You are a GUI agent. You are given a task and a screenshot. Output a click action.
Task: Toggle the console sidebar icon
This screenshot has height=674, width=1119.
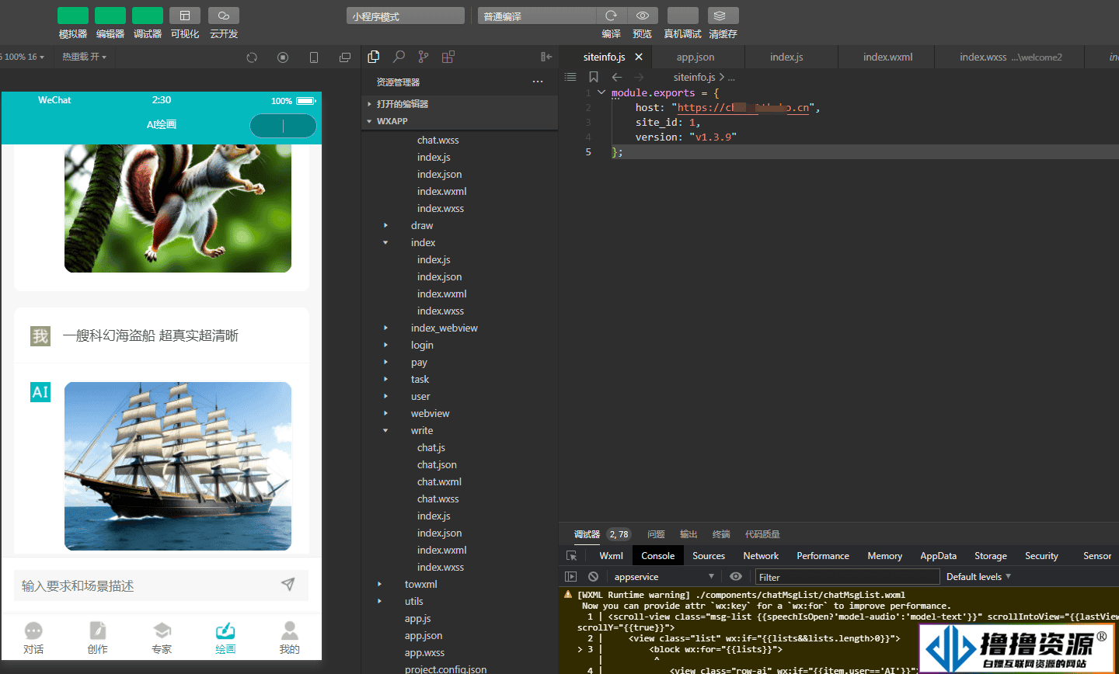point(571,577)
